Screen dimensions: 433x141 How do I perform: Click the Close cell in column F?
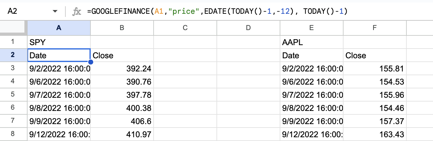(375, 55)
